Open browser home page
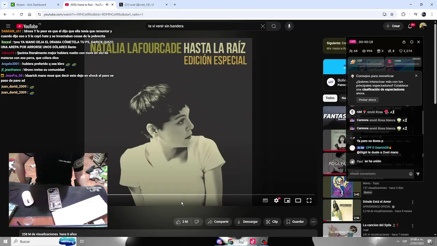This screenshot has height=246, width=437. pos(29,14)
